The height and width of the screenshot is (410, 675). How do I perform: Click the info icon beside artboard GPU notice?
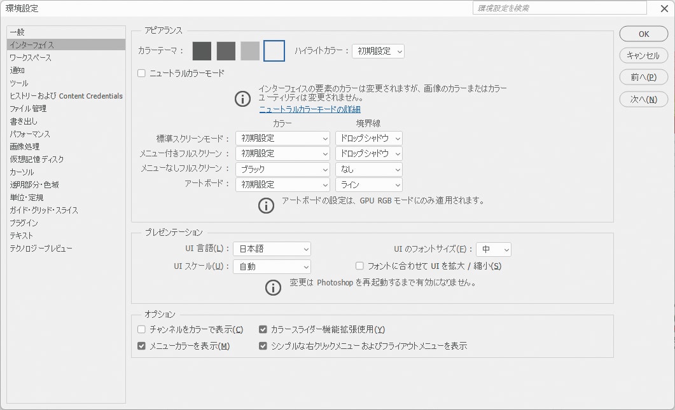pyautogui.click(x=266, y=205)
